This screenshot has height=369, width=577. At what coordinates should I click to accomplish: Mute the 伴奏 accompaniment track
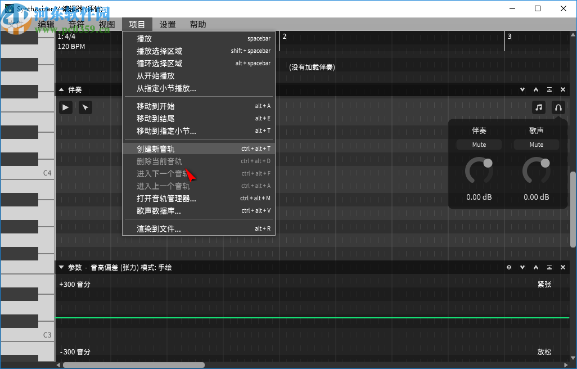click(479, 145)
